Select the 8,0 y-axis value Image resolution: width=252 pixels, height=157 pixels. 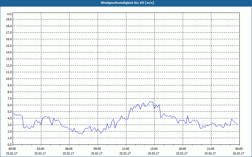9,92
